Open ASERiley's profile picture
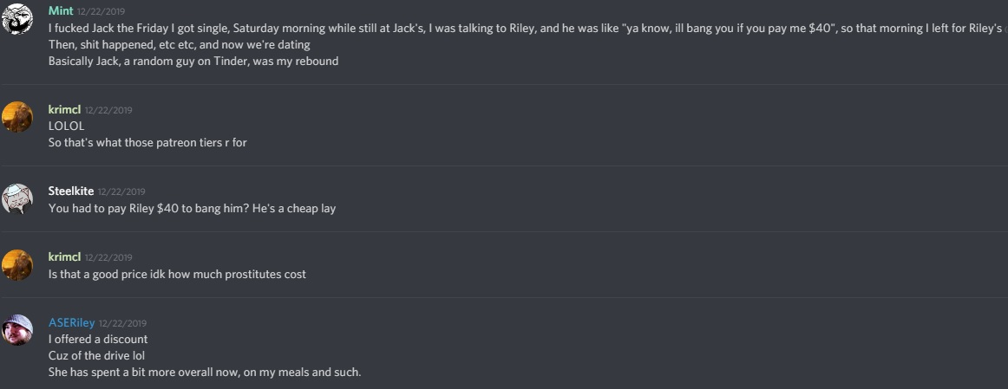 click(17, 331)
